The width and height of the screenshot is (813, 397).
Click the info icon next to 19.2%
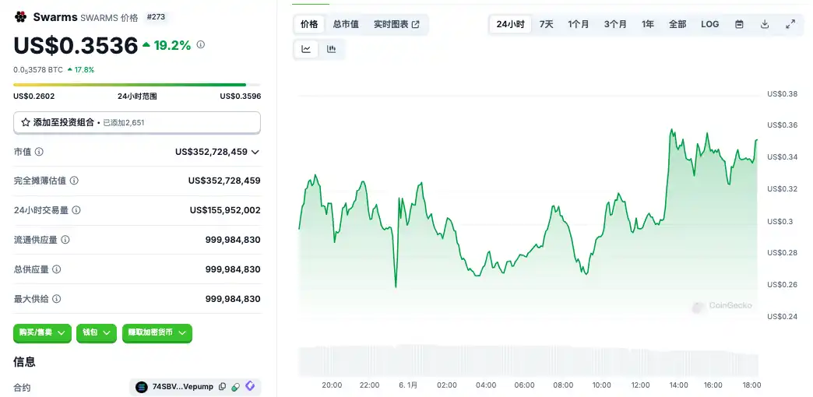[x=201, y=45]
